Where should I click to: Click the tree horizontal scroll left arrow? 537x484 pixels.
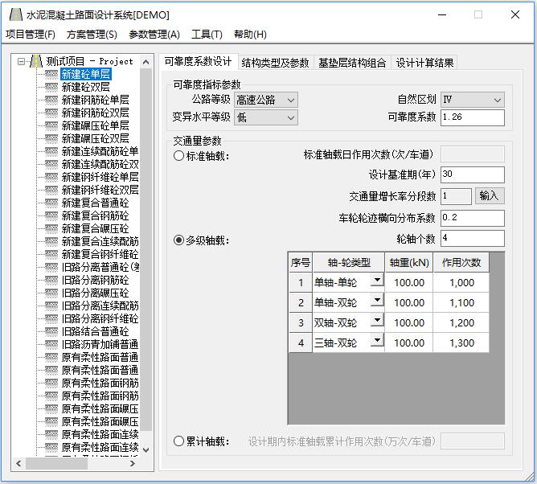click(x=18, y=463)
